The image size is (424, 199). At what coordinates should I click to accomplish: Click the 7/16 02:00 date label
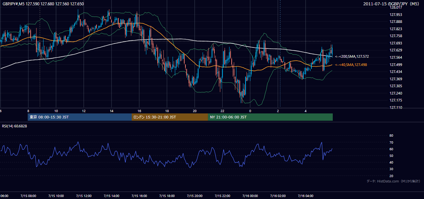tap(278, 196)
